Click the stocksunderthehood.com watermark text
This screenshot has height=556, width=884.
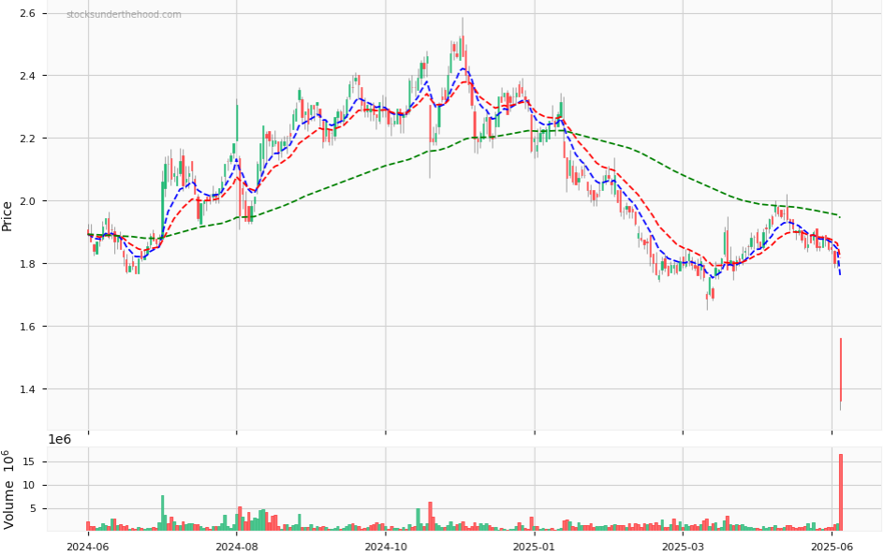coord(124,15)
